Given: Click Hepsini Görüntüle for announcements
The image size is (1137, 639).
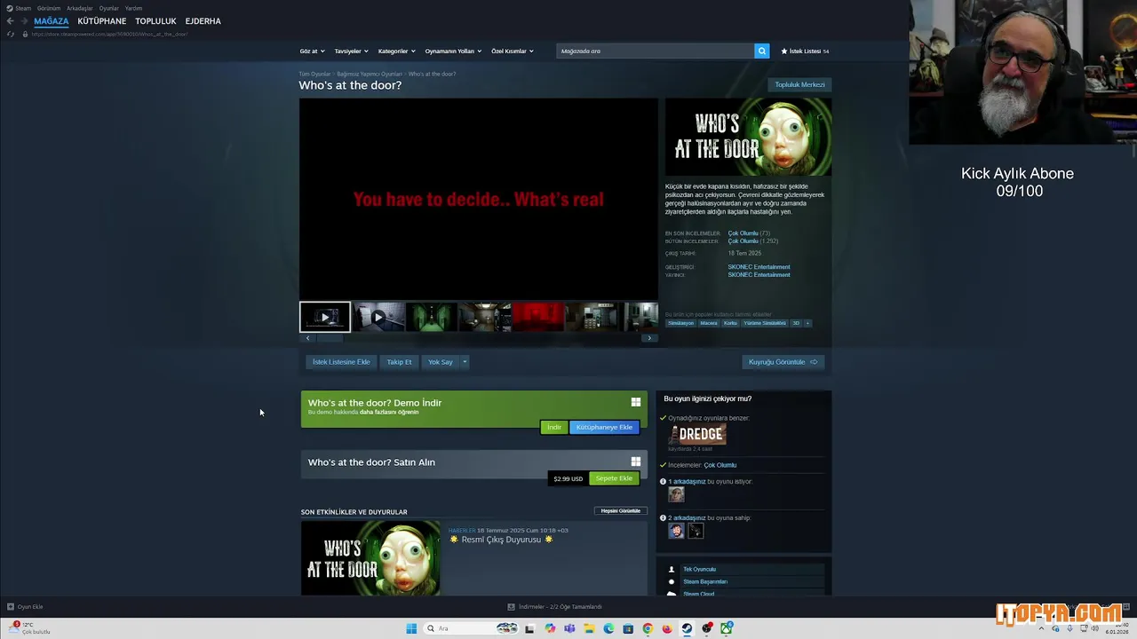Looking at the screenshot, I should tap(620, 511).
